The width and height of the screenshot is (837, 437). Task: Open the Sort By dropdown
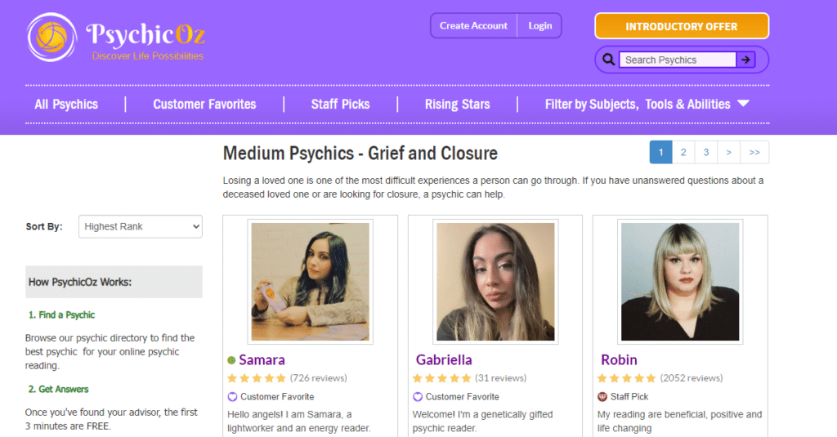tap(141, 226)
